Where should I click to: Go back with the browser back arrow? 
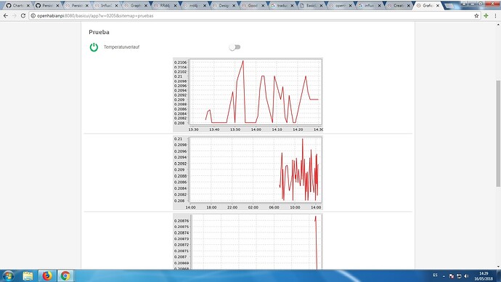6,16
